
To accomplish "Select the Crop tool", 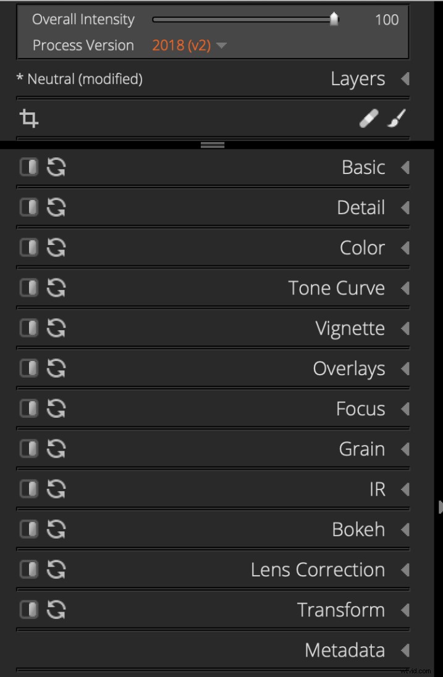I will (x=28, y=118).
